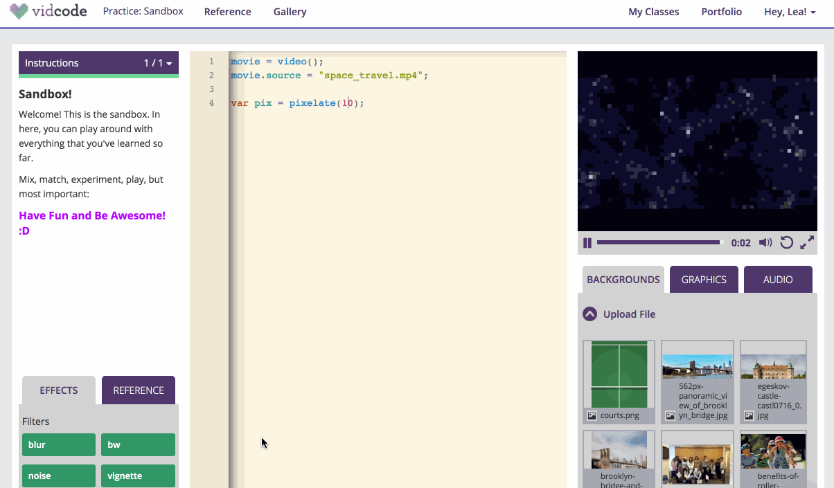
Task: Open the Reference nav link
Action: point(228,12)
